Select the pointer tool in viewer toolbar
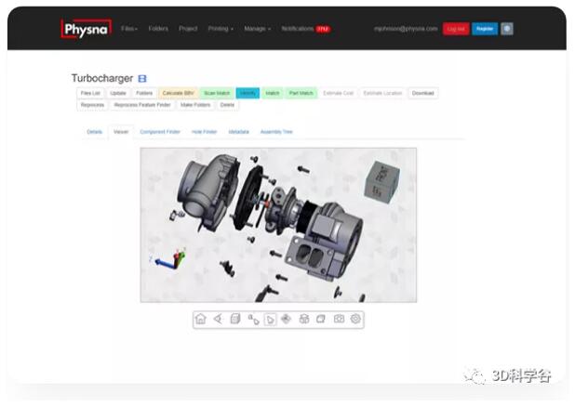 [x=270, y=319]
